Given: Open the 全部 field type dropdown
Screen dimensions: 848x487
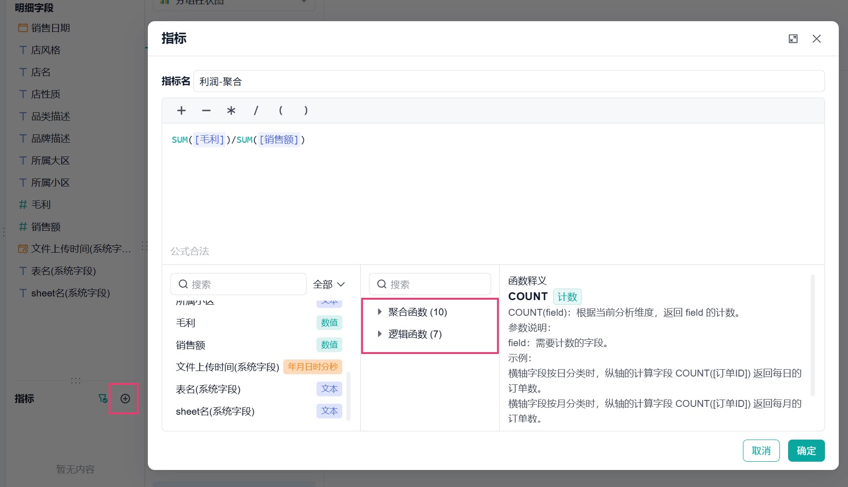Looking at the screenshot, I should point(329,284).
